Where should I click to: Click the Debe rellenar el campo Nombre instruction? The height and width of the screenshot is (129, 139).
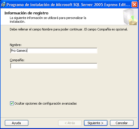tap(69, 29)
